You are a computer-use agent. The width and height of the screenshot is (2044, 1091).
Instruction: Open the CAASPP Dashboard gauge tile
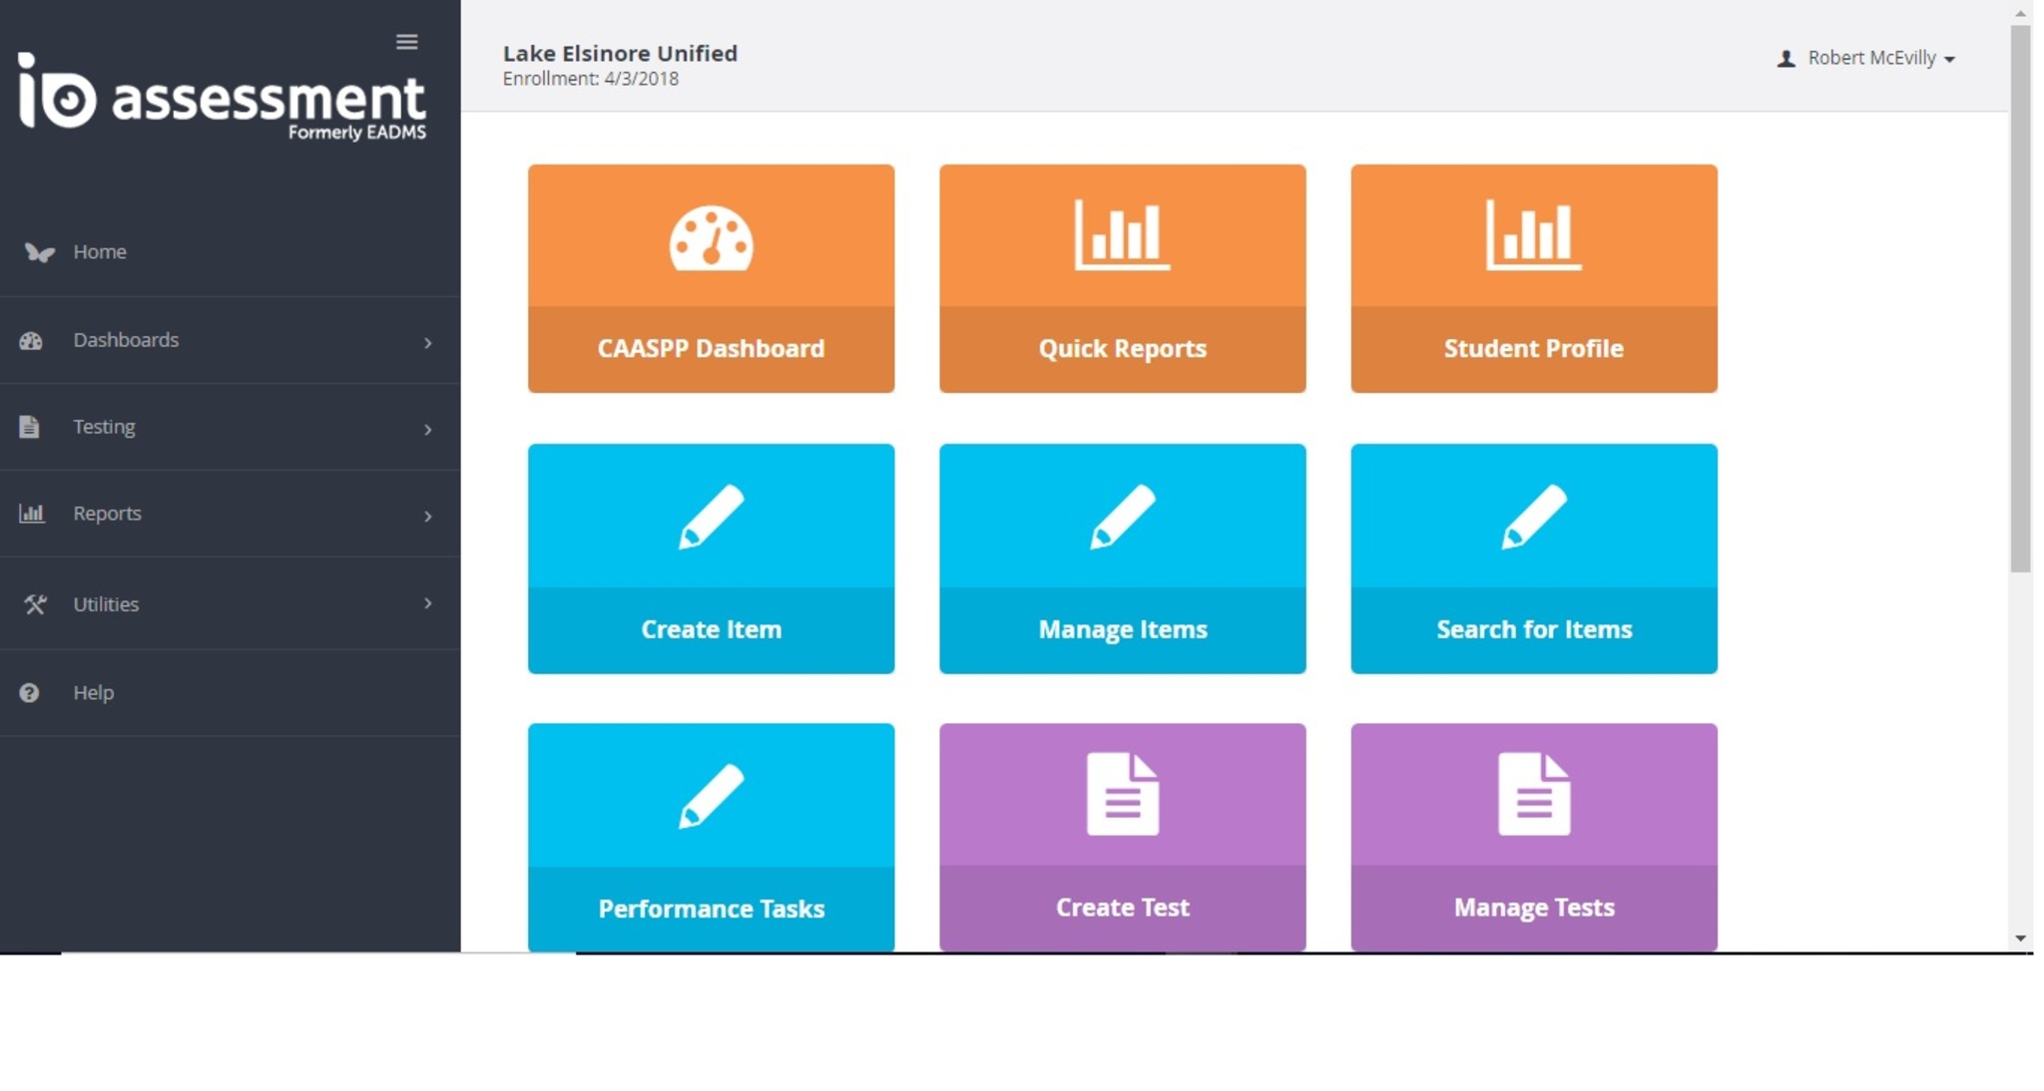click(711, 278)
